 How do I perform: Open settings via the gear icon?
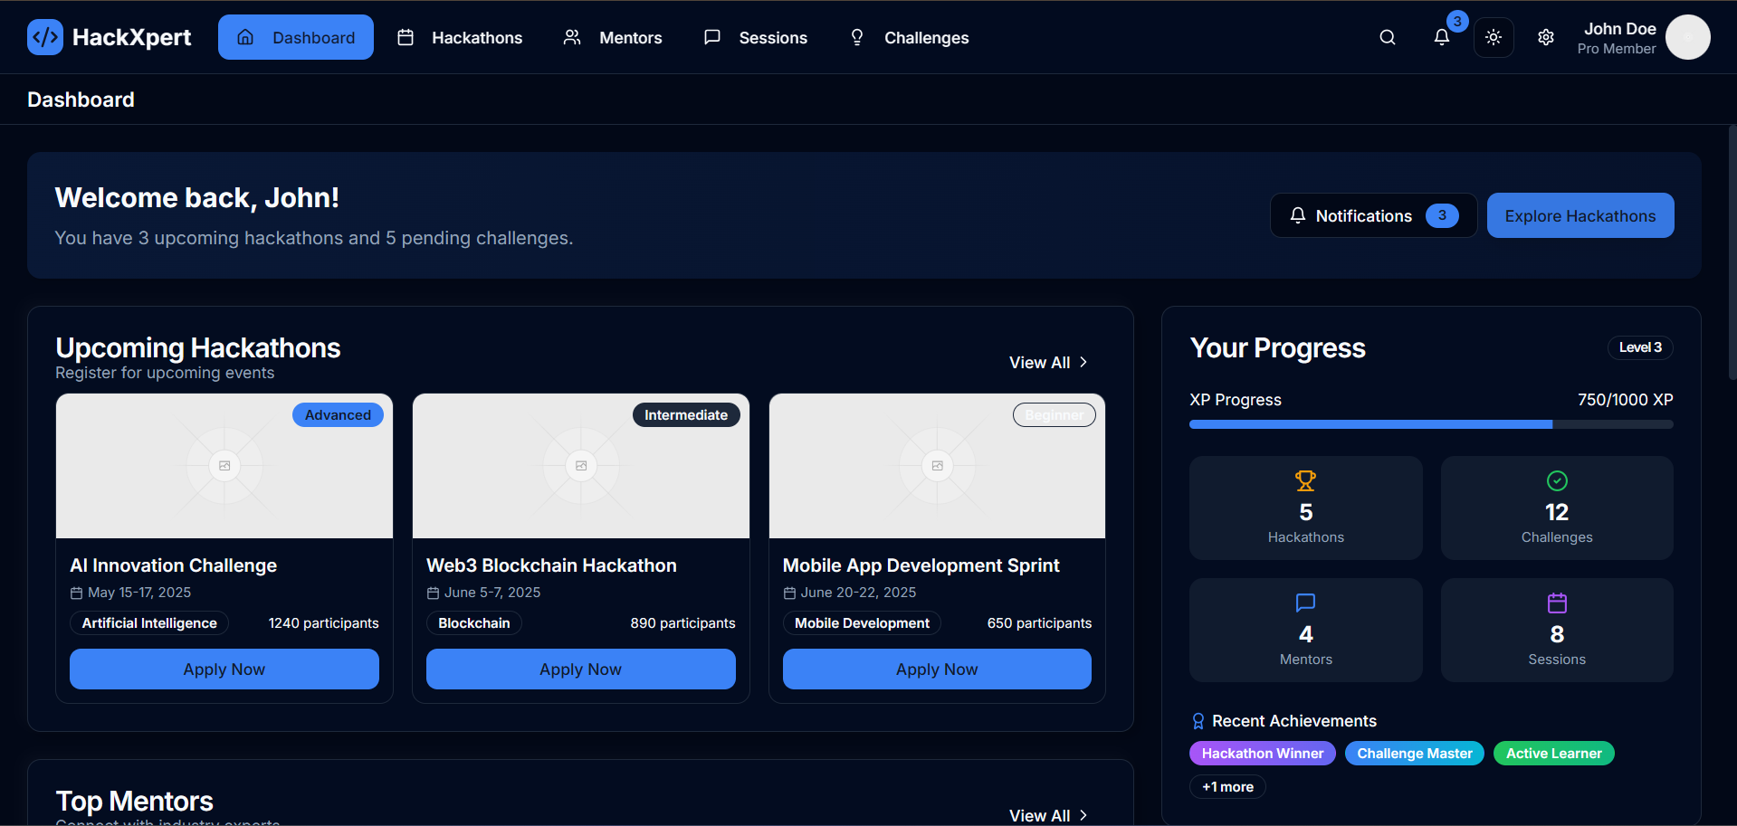pos(1545,37)
